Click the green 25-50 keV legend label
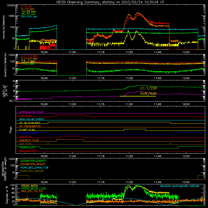Image resolution: width=208 pixels, height=208 pixels. coord(29,14)
